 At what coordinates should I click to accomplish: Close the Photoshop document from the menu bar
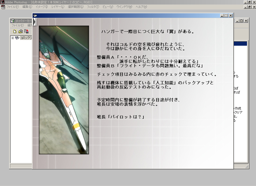click(254, 7)
